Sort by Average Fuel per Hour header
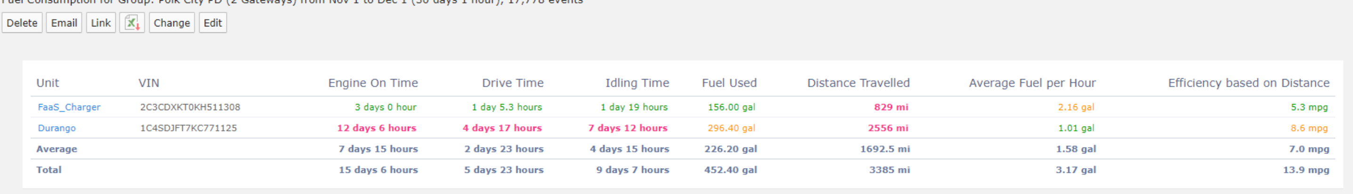The height and width of the screenshot is (194, 1353). 1032,83
